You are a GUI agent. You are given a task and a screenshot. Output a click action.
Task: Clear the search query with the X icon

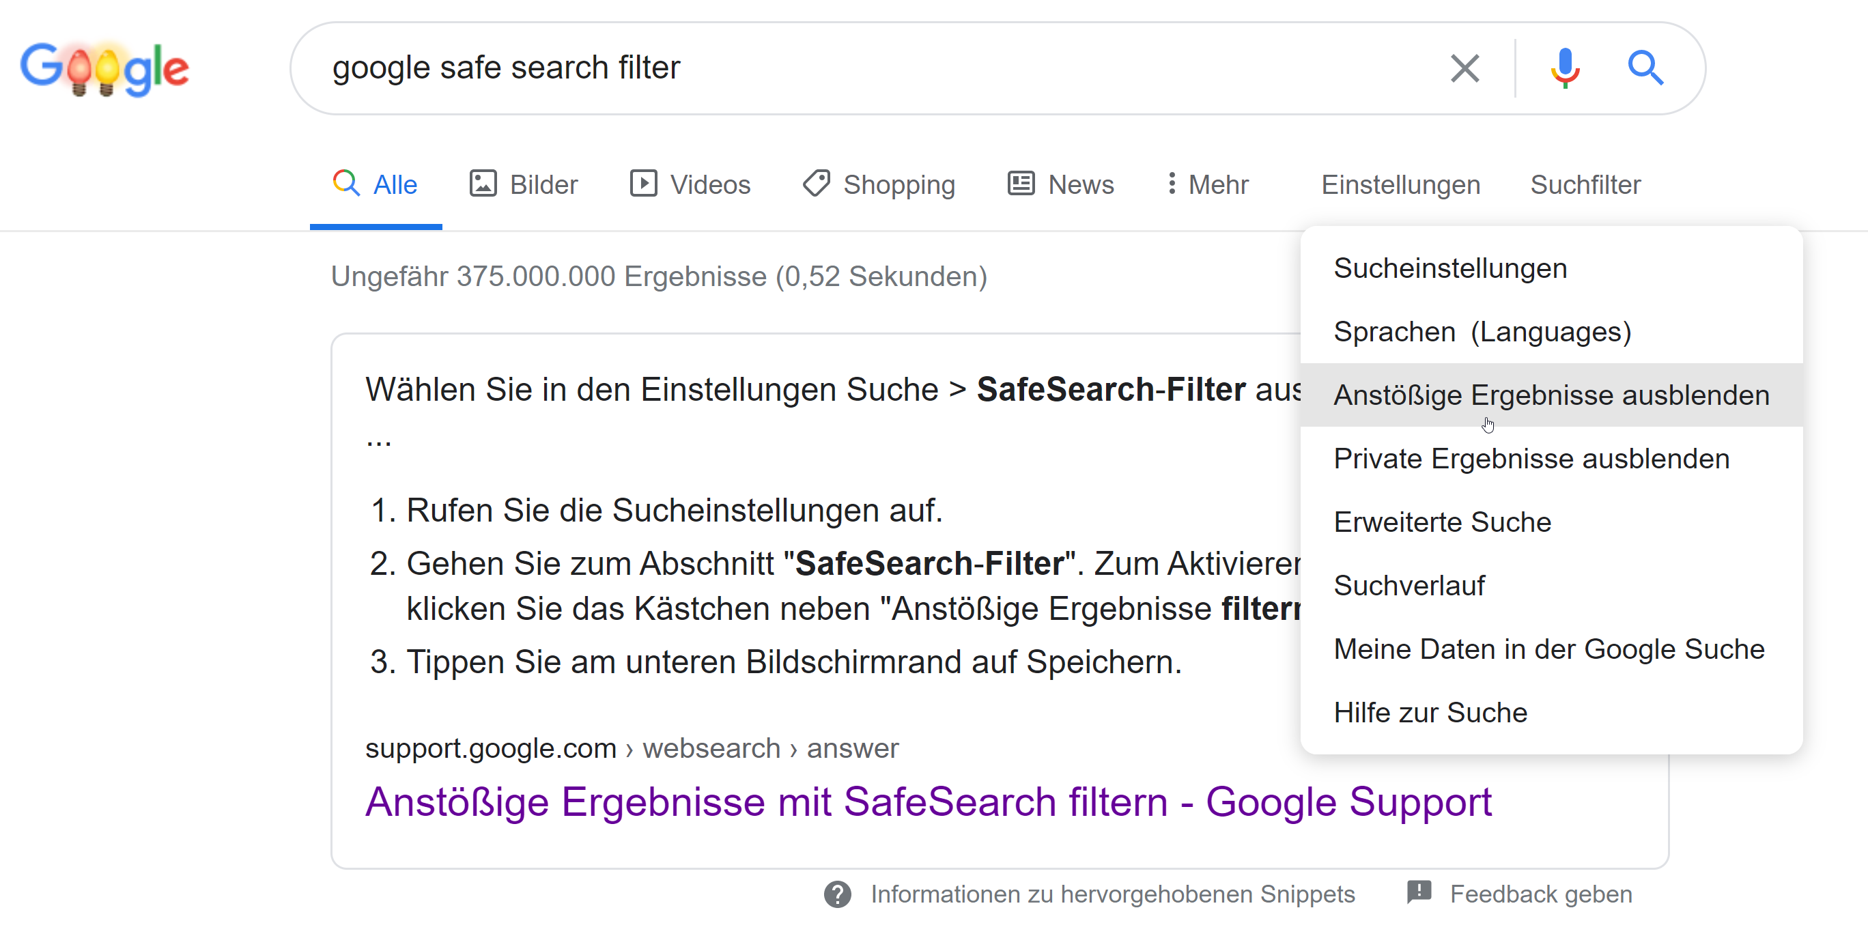(x=1464, y=68)
